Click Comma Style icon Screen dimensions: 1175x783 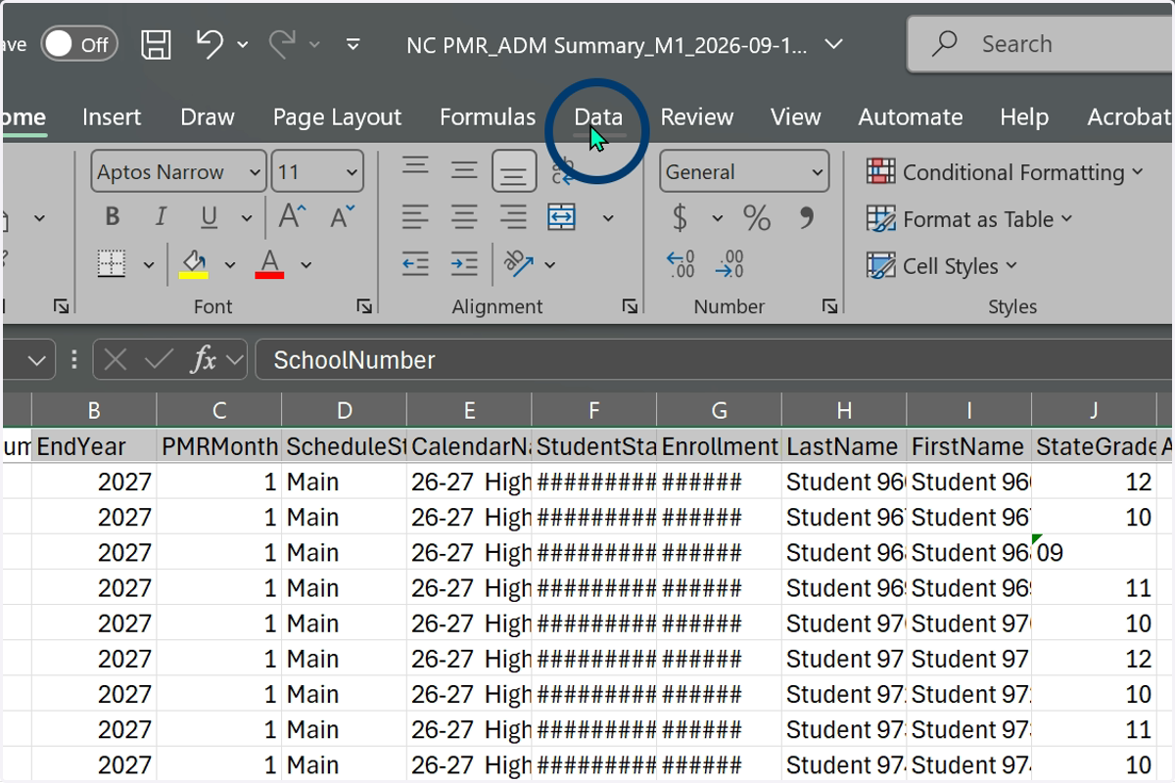(807, 216)
